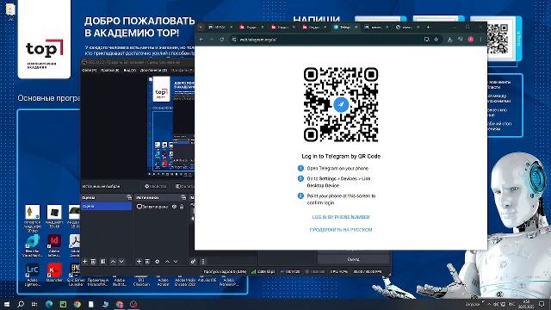Open Adobe InDesign desktop shortcut
The height and width of the screenshot is (310, 551).
[x=54, y=245]
